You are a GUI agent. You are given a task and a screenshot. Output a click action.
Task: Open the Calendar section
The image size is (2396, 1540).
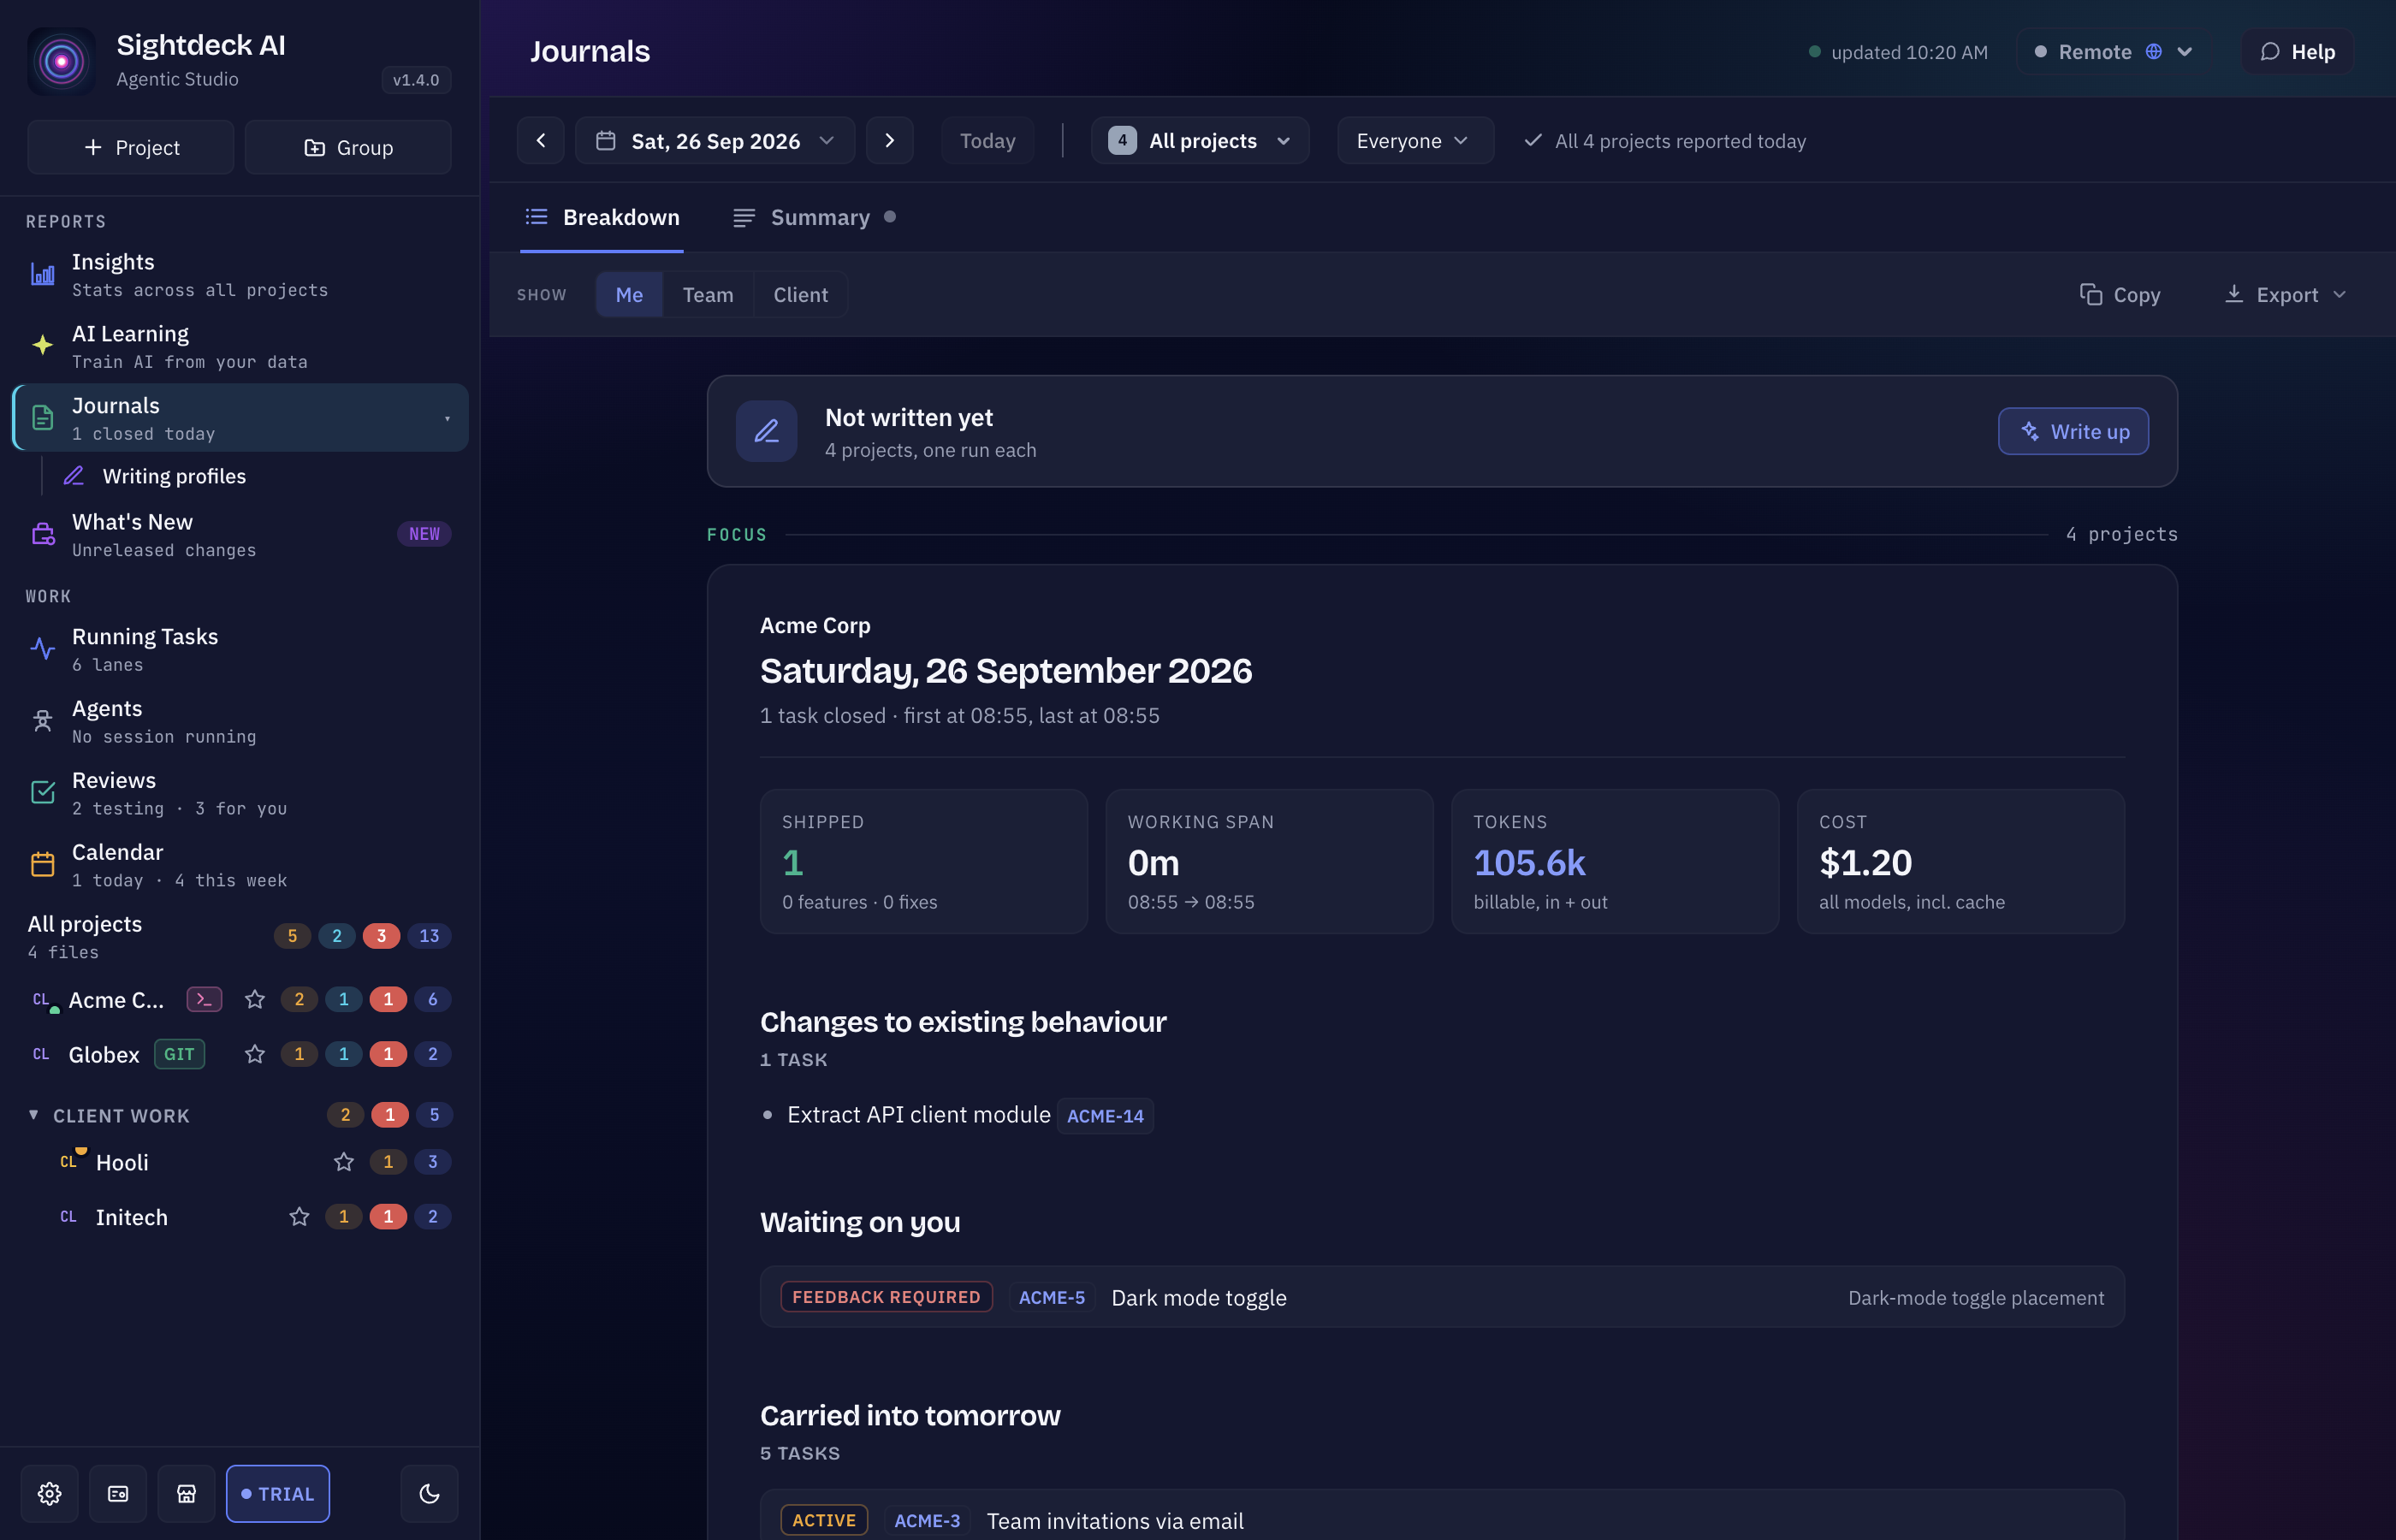pyautogui.click(x=240, y=865)
